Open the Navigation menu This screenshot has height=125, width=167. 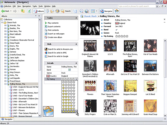pyautogui.click(x=27, y=6)
